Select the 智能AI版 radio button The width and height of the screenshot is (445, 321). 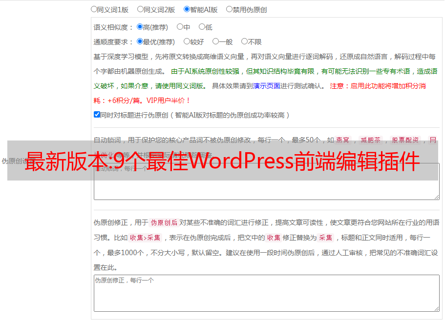click(187, 9)
